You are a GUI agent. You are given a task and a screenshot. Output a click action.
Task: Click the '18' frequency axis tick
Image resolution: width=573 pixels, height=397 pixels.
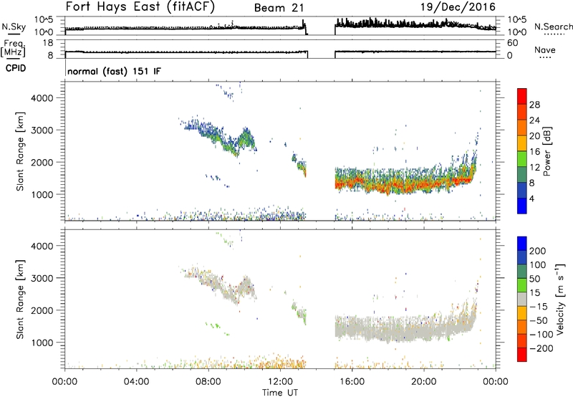point(48,43)
